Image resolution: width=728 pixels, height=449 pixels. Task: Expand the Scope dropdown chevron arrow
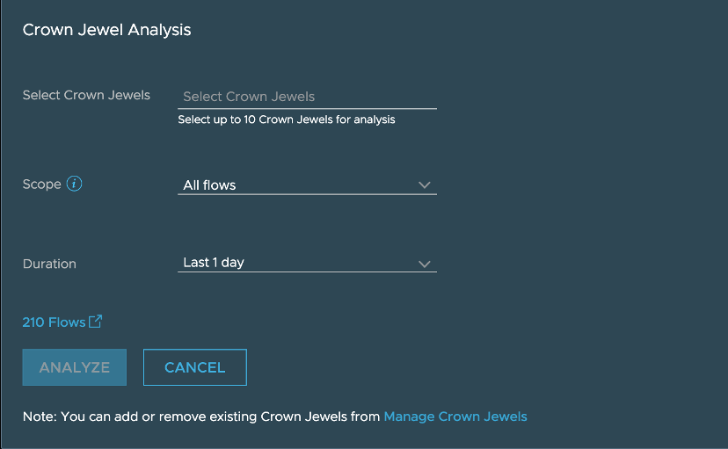pyautogui.click(x=425, y=185)
